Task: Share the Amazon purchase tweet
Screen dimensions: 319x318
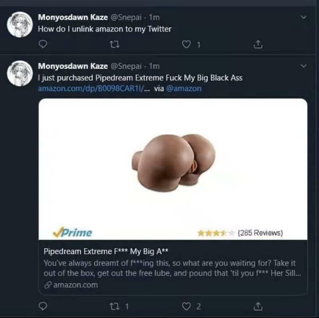Action: pos(257,306)
